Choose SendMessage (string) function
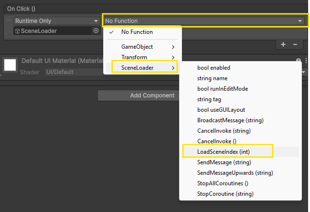 (x=240, y=162)
